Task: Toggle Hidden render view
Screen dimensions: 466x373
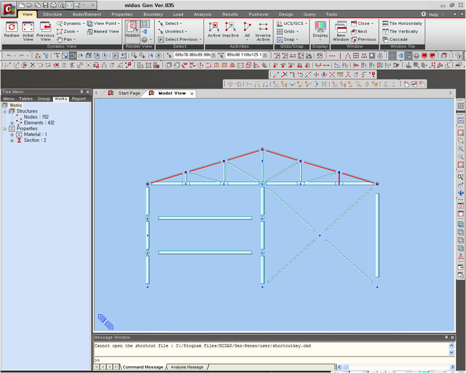Action: click(x=132, y=30)
